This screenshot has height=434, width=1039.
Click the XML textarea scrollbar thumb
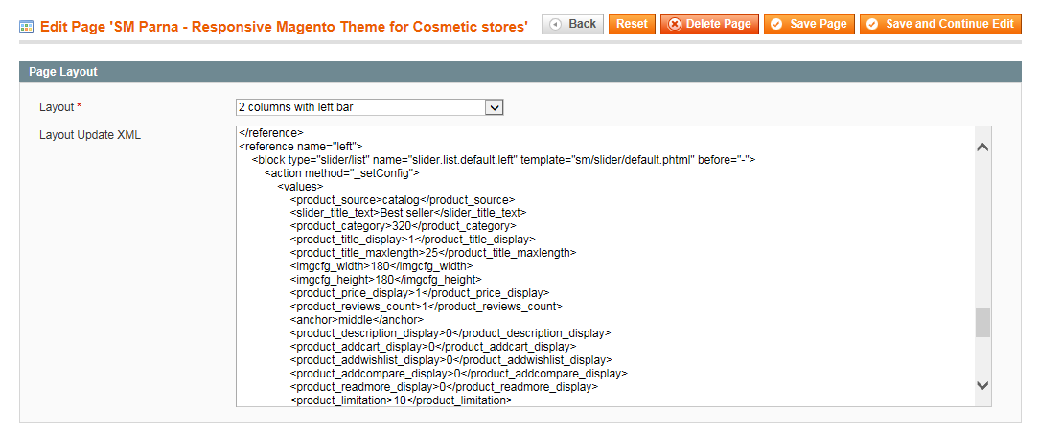pyautogui.click(x=982, y=324)
